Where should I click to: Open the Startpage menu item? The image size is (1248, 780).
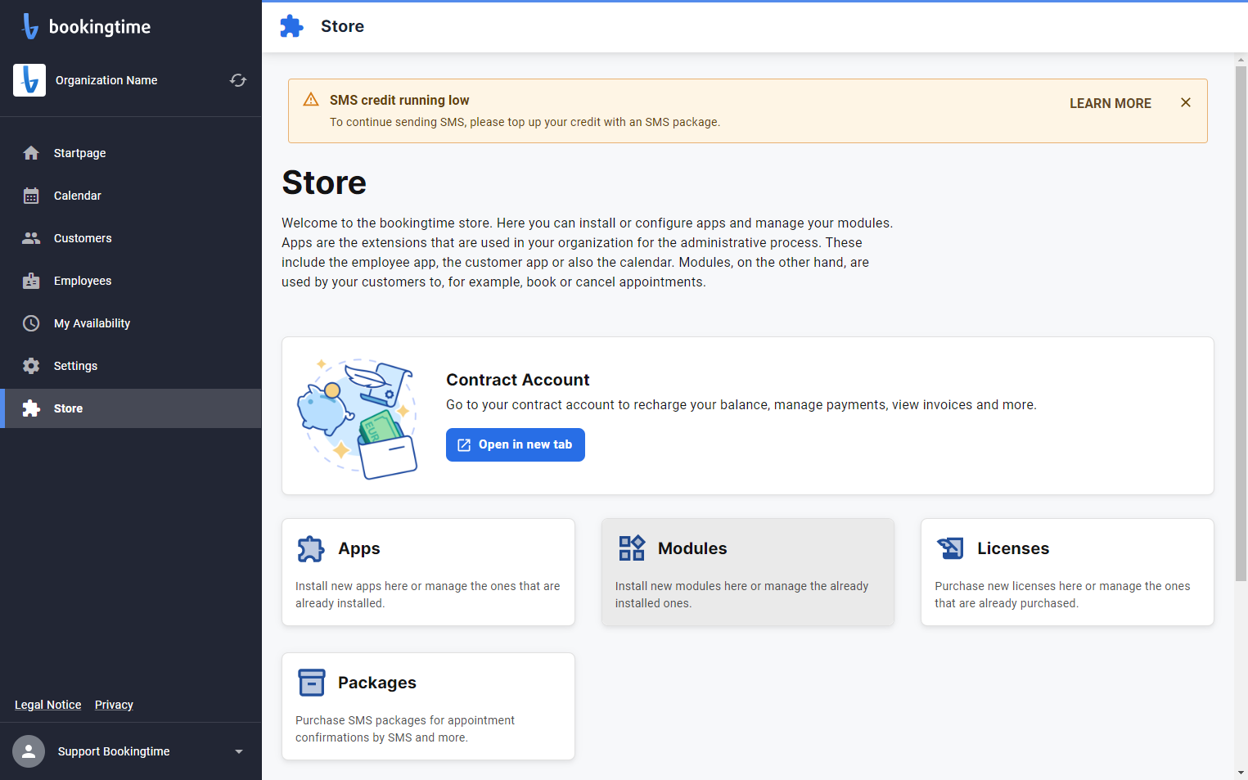tap(131, 153)
